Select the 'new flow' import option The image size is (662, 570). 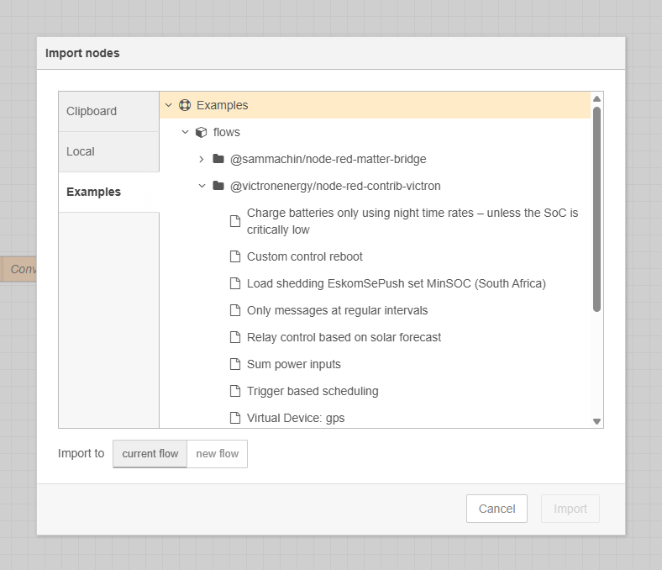click(x=217, y=454)
